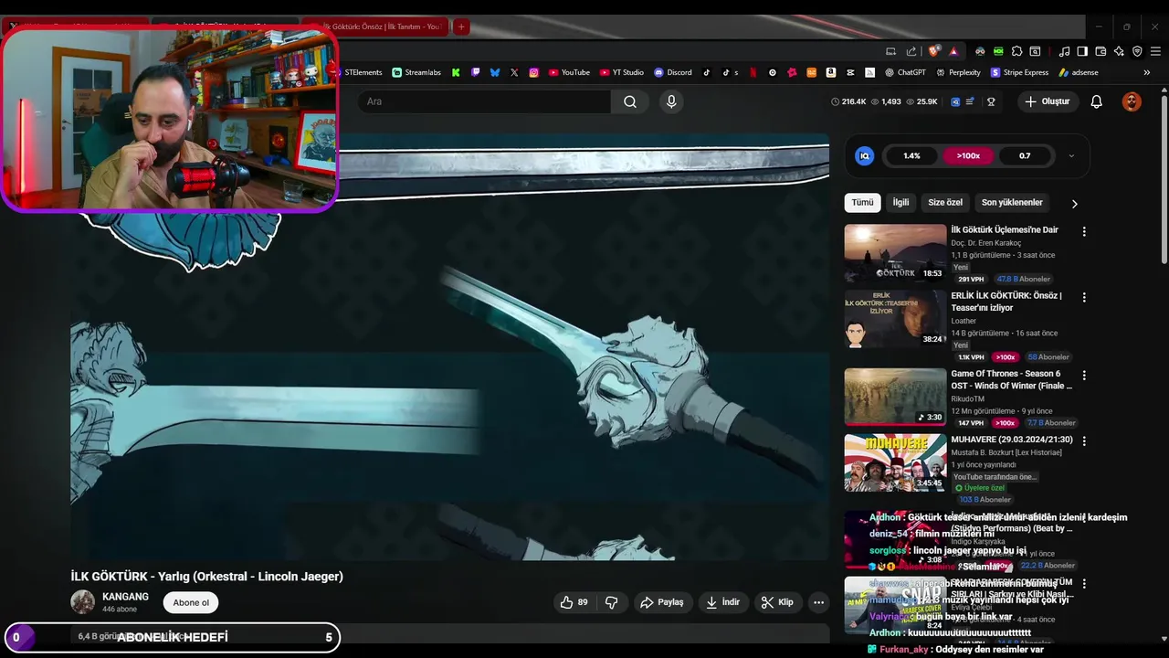The height and width of the screenshot is (658, 1169).
Task: Open vidIQ icon in YouTube header
Action: click(x=955, y=101)
